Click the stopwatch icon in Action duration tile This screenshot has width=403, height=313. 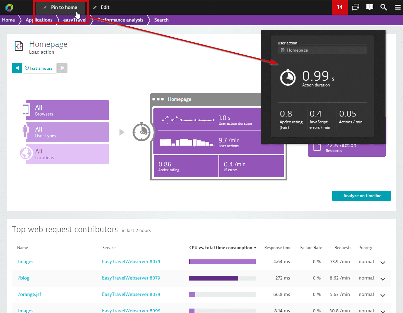coord(288,78)
